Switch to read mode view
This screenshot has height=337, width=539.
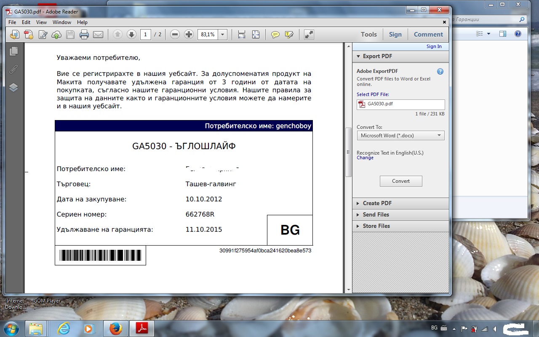pyautogui.click(x=309, y=35)
